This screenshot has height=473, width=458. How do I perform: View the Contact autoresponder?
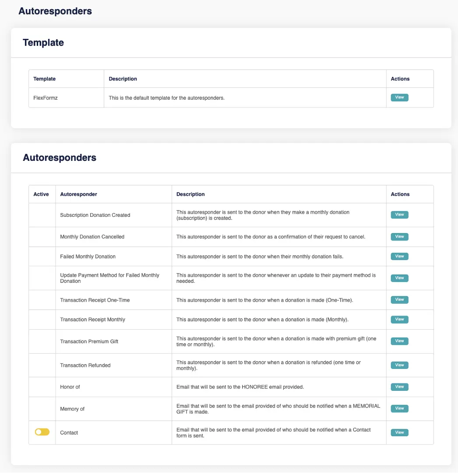point(399,432)
